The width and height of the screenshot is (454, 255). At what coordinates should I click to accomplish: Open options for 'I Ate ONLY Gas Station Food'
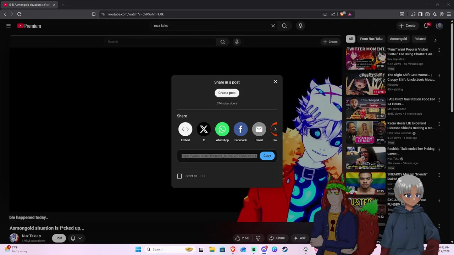coord(439,100)
